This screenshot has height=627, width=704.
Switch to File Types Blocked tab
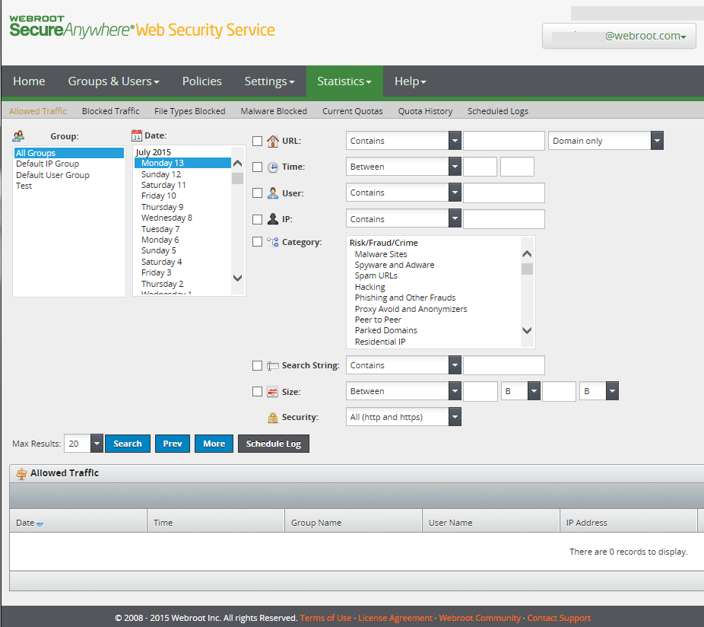coord(190,111)
